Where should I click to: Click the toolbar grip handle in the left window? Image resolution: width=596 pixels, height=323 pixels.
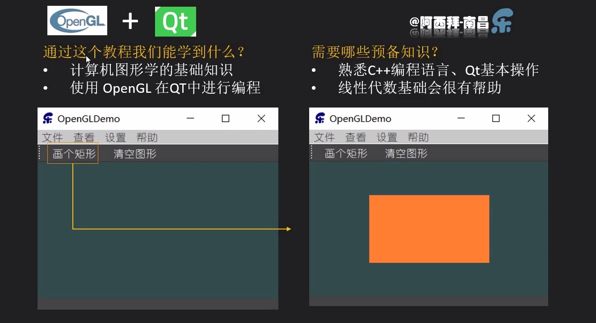coord(39,153)
